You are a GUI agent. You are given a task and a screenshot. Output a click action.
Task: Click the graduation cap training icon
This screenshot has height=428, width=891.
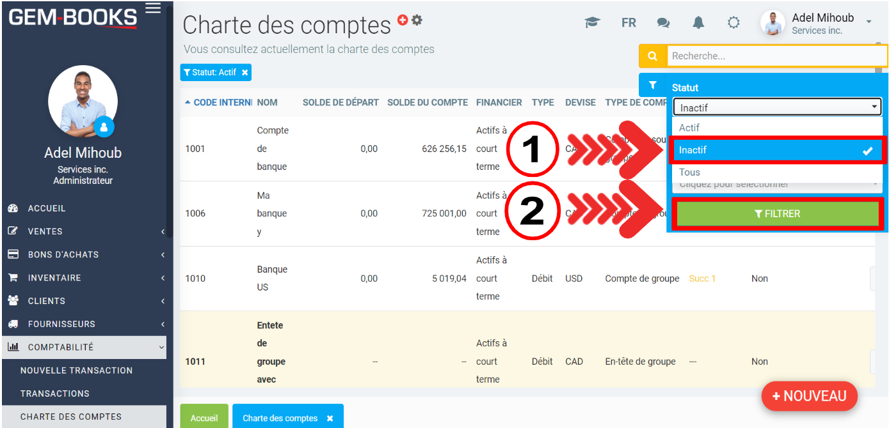coord(592,23)
